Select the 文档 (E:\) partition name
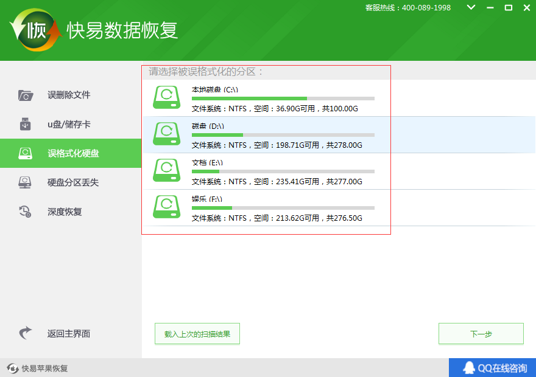The height and width of the screenshot is (377, 536). (x=207, y=163)
